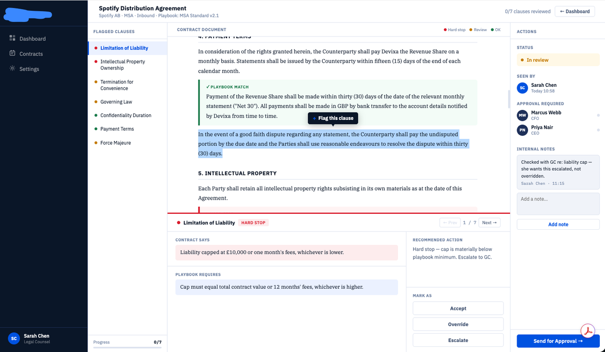Click the Add a note text field

pos(558,204)
